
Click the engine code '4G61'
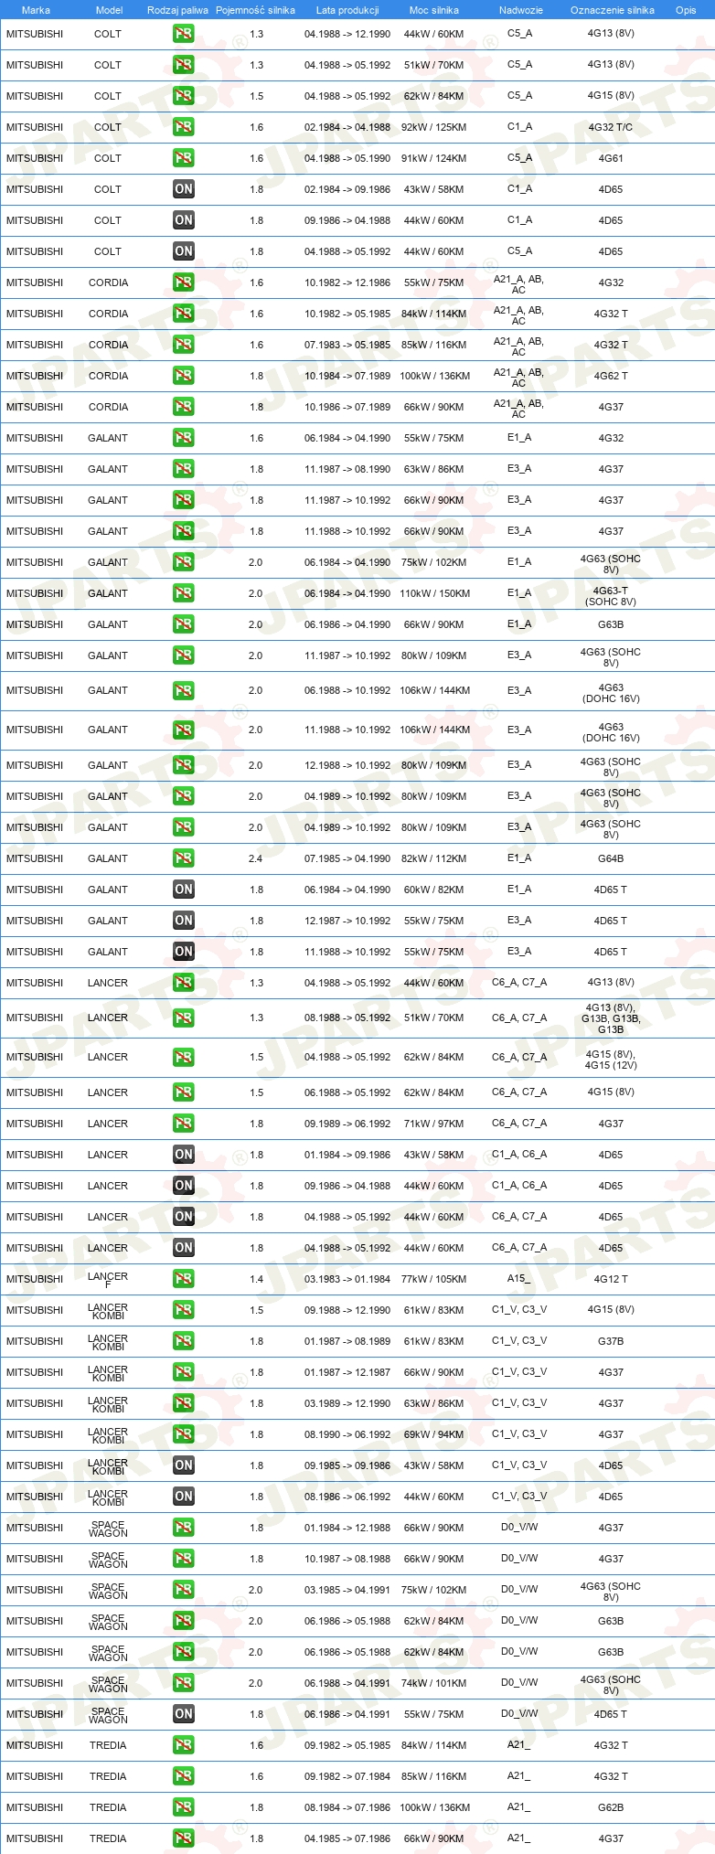click(x=611, y=158)
